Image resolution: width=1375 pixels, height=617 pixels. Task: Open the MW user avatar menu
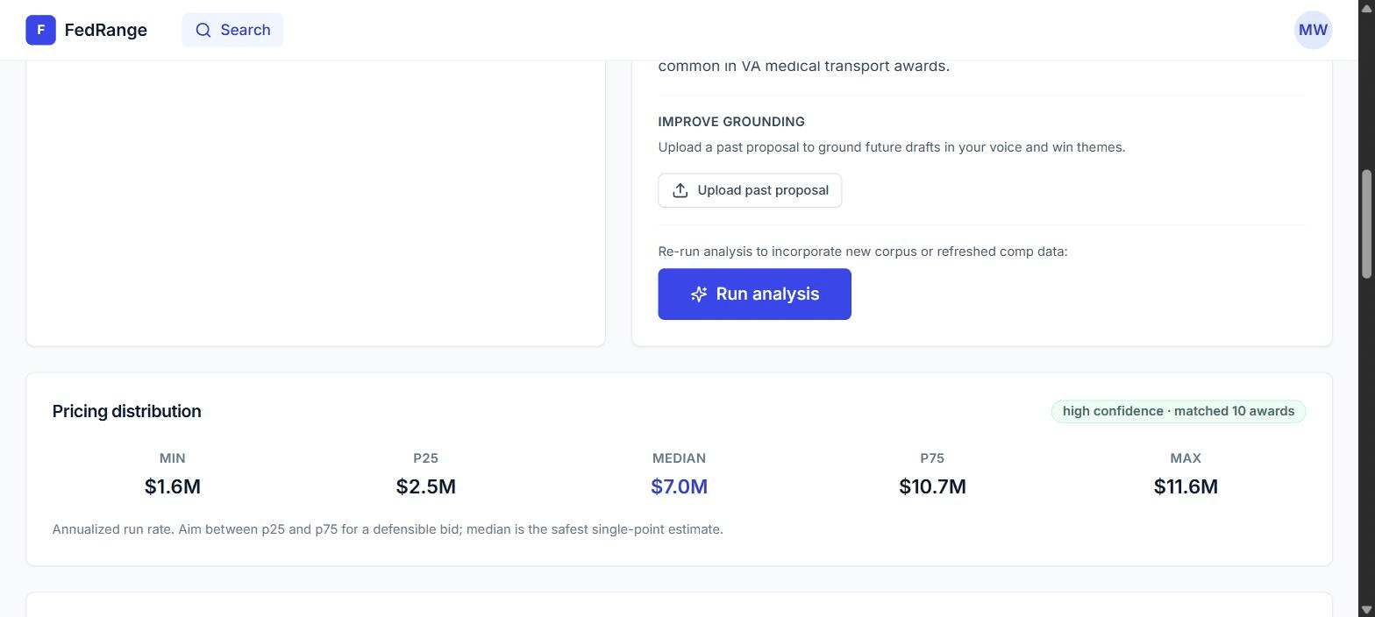(1313, 30)
